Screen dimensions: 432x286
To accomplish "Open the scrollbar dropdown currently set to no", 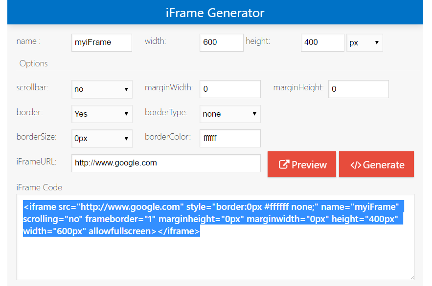I will point(102,89).
